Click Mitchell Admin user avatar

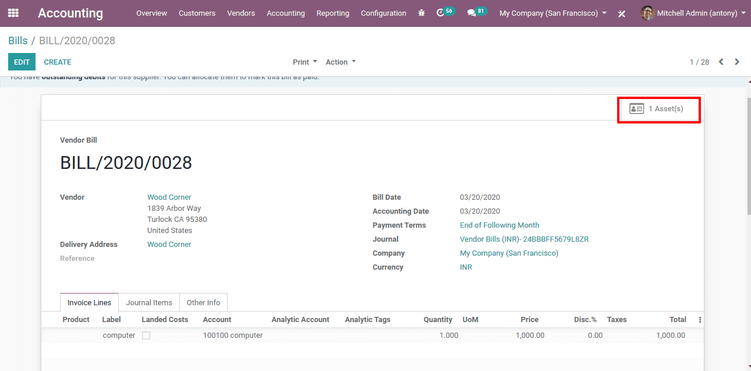click(x=647, y=13)
